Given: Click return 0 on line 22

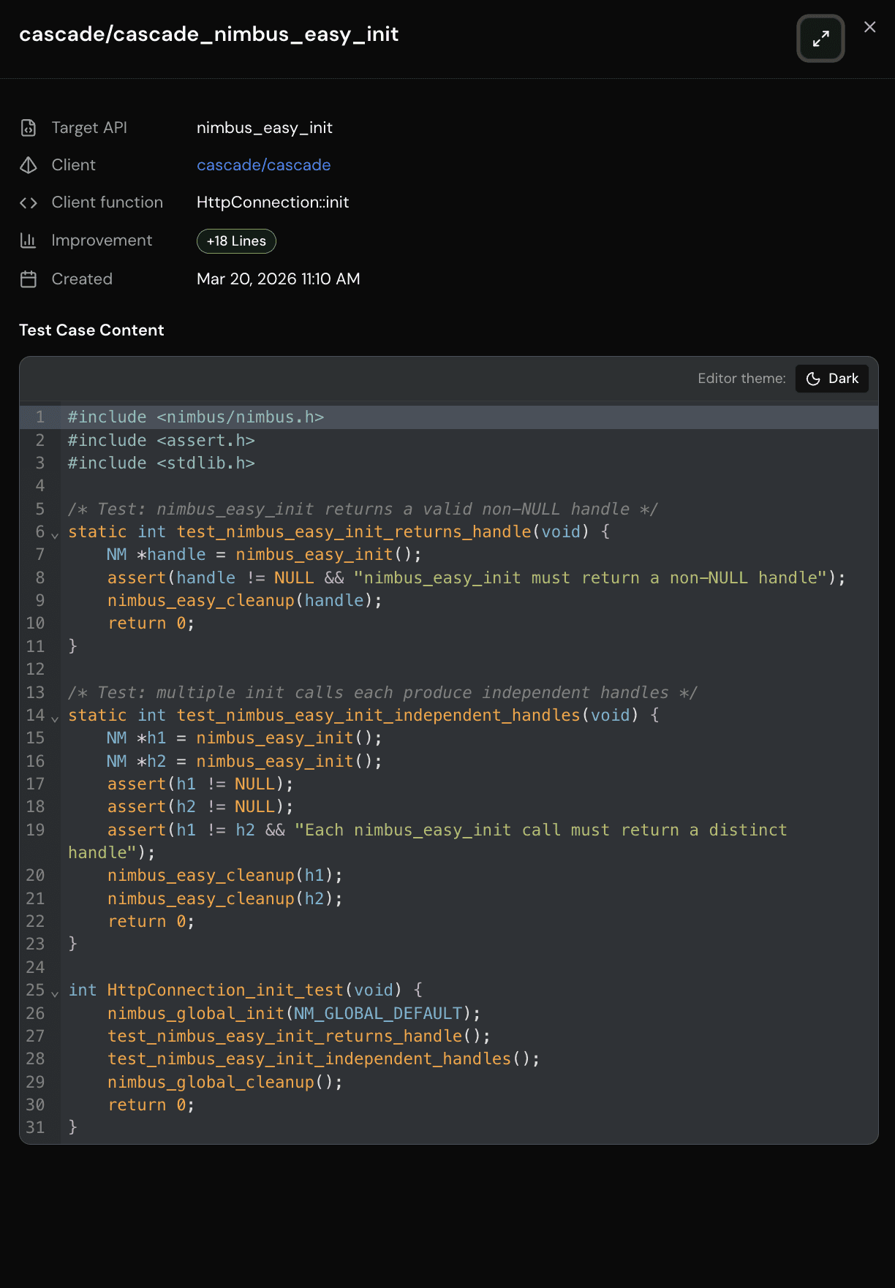Looking at the screenshot, I should pos(151,922).
